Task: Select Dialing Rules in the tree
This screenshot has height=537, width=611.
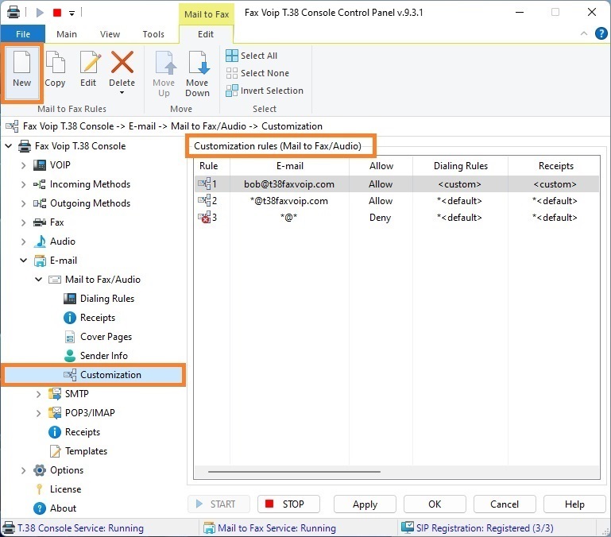Action: coord(106,299)
